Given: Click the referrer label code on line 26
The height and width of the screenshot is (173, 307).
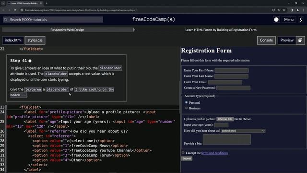Looking at the screenshot, I should click(76, 131).
